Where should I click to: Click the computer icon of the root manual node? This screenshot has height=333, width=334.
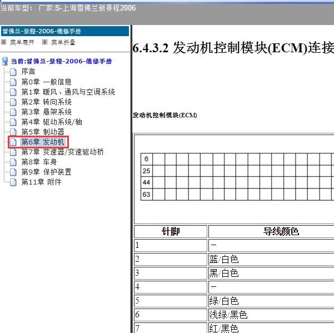tap(4, 61)
